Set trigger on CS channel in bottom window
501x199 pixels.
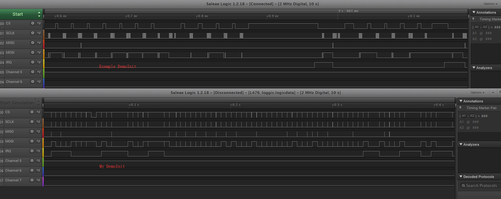tap(38, 112)
